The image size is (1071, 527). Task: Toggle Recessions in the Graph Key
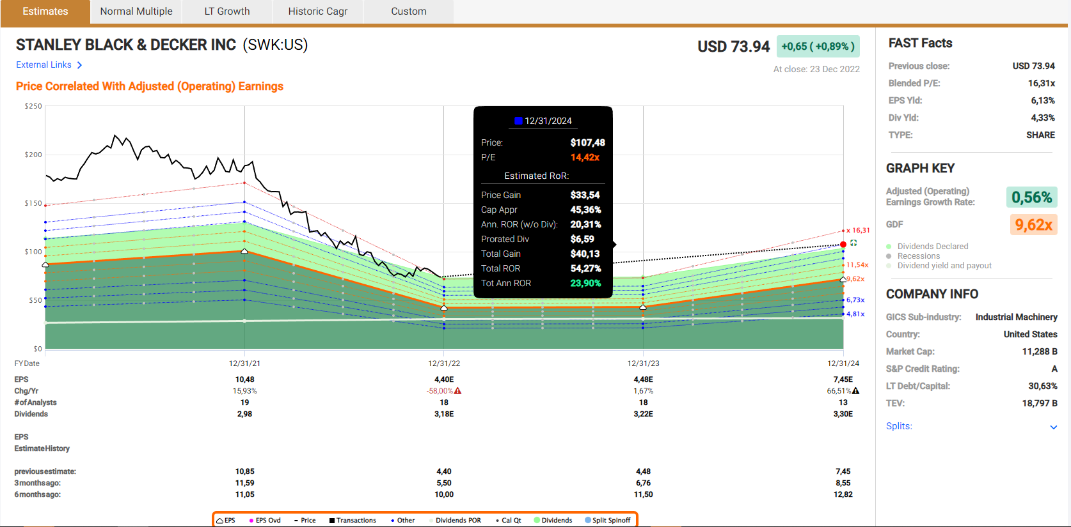[918, 256]
